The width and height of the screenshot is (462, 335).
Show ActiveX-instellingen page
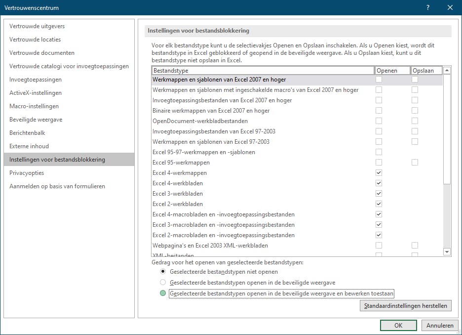[36, 93]
